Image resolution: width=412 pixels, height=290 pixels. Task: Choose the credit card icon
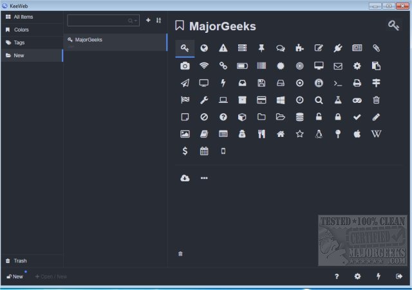click(x=261, y=100)
